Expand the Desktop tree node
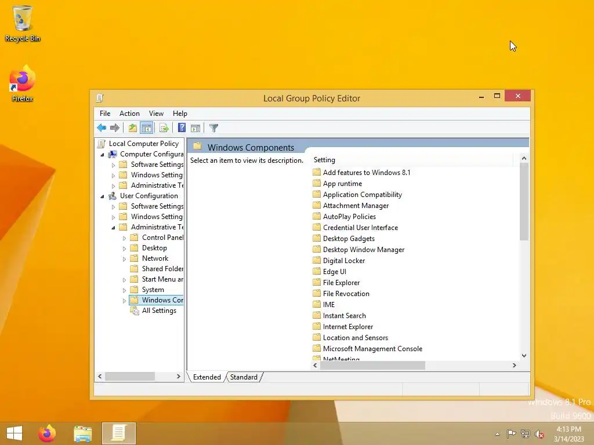Viewport: 594px width, 445px height. [124, 249]
